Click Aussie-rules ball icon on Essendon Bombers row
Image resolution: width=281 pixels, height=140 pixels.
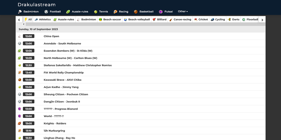click(20, 51)
